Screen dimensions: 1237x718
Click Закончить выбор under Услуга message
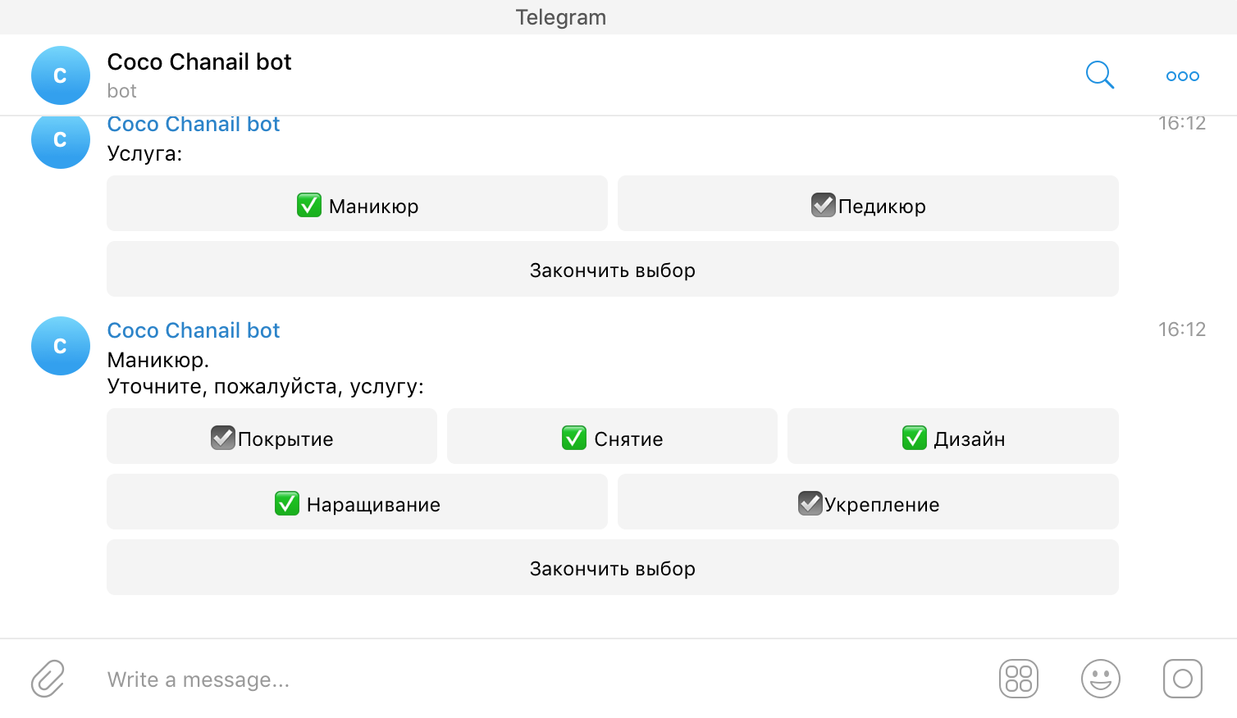[x=613, y=269]
